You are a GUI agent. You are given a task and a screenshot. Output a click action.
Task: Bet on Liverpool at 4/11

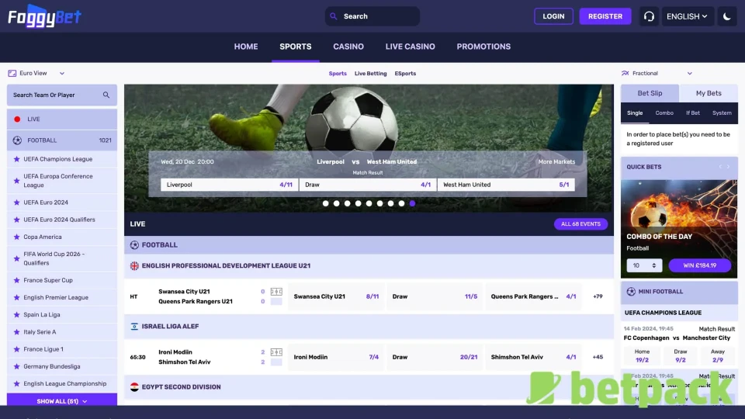230,185
